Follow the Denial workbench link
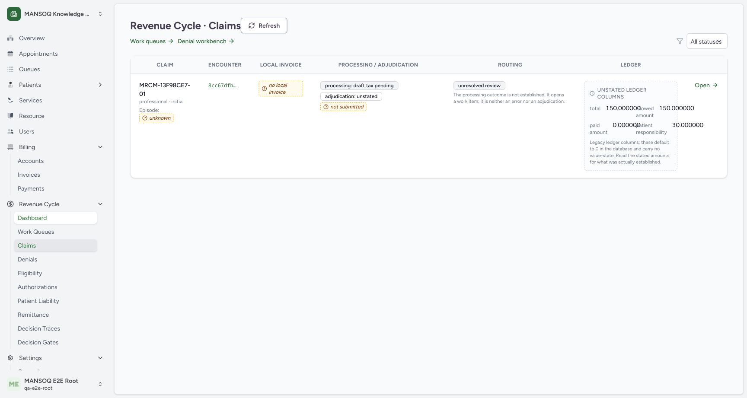Screen dimensions: 747x398 [206, 41]
